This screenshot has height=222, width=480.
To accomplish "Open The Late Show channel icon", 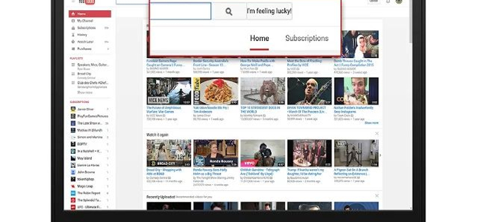I will click(x=73, y=123).
